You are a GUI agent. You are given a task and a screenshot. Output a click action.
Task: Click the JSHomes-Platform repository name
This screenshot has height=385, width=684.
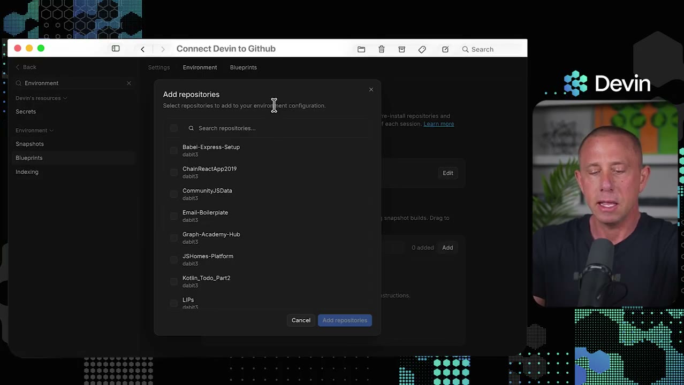point(208,256)
